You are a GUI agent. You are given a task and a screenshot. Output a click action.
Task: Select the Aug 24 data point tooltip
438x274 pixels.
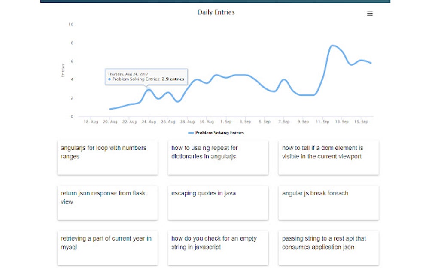click(146, 78)
